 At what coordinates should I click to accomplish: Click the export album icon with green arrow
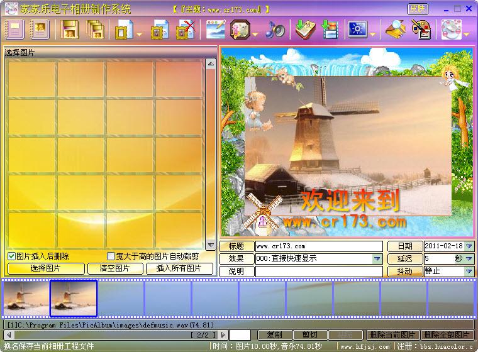tap(305, 30)
